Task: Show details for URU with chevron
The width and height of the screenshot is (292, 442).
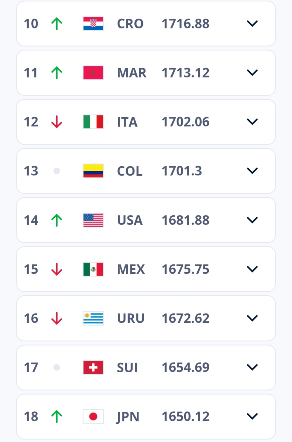Action: click(252, 318)
